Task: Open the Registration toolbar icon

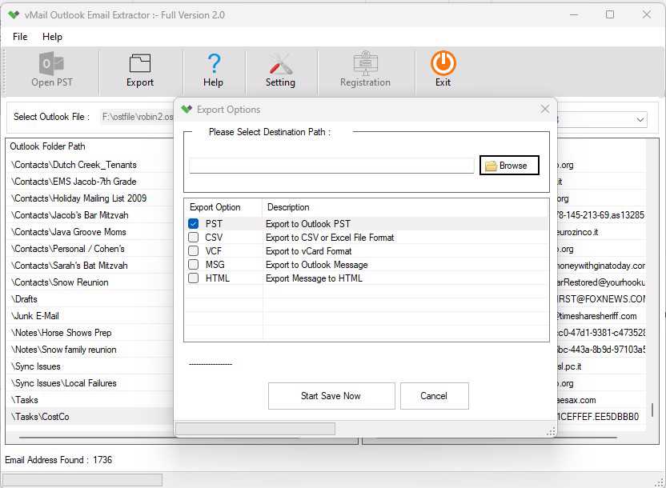Action: (x=365, y=70)
